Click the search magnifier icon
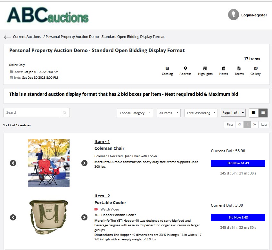272x250 pixels. tap(64, 112)
